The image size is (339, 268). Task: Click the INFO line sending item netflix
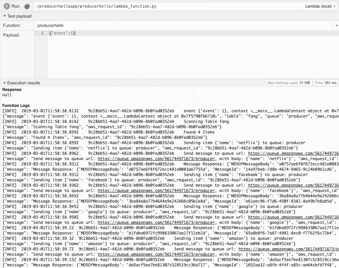click(x=154, y=143)
